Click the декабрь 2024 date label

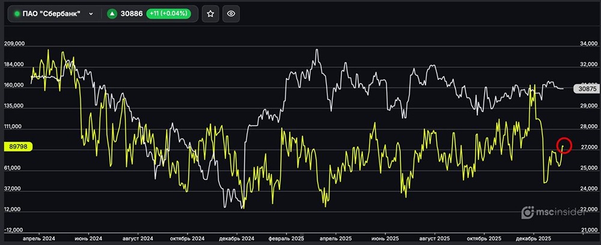click(237, 238)
